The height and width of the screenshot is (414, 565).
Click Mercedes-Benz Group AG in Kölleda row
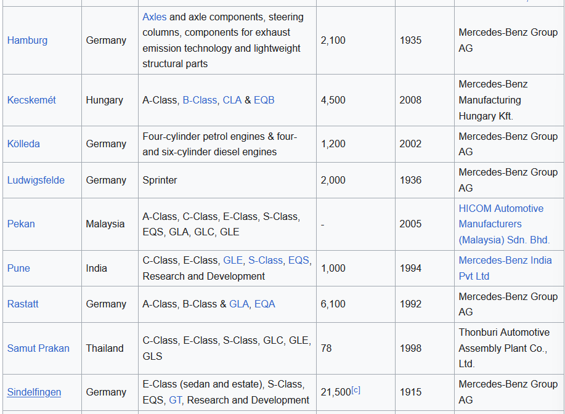pos(508,144)
